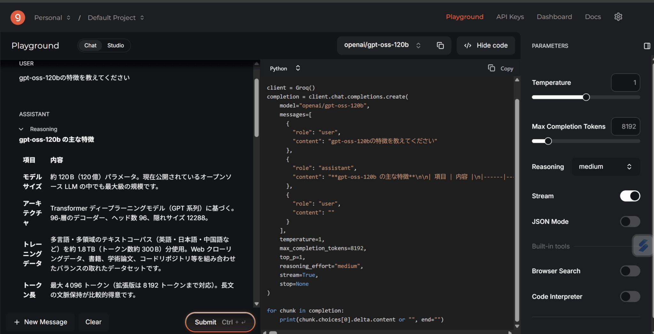
Task: Switch to Studio mode
Action: pyautogui.click(x=116, y=45)
